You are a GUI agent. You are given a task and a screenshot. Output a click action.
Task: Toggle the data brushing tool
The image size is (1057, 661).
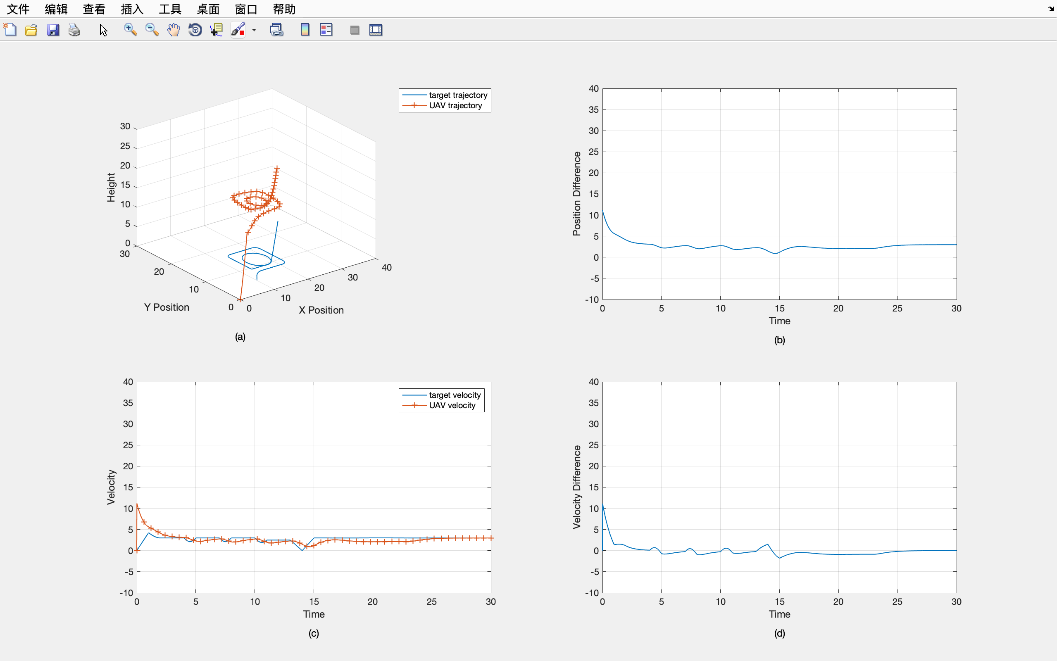(x=239, y=30)
